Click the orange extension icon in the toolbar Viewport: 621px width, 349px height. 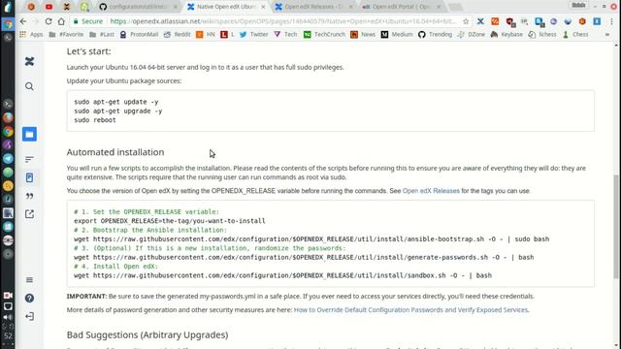495,21
